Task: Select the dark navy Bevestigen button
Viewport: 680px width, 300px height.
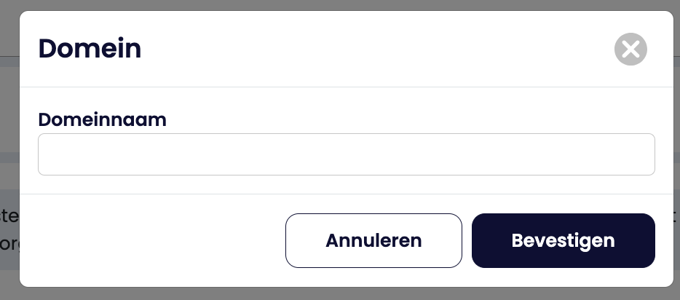Action: pyautogui.click(x=563, y=240)
